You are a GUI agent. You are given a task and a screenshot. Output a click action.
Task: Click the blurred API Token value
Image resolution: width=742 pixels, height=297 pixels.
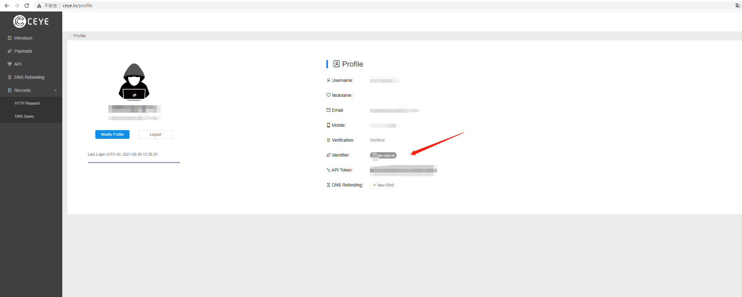(x=404, y=170)
